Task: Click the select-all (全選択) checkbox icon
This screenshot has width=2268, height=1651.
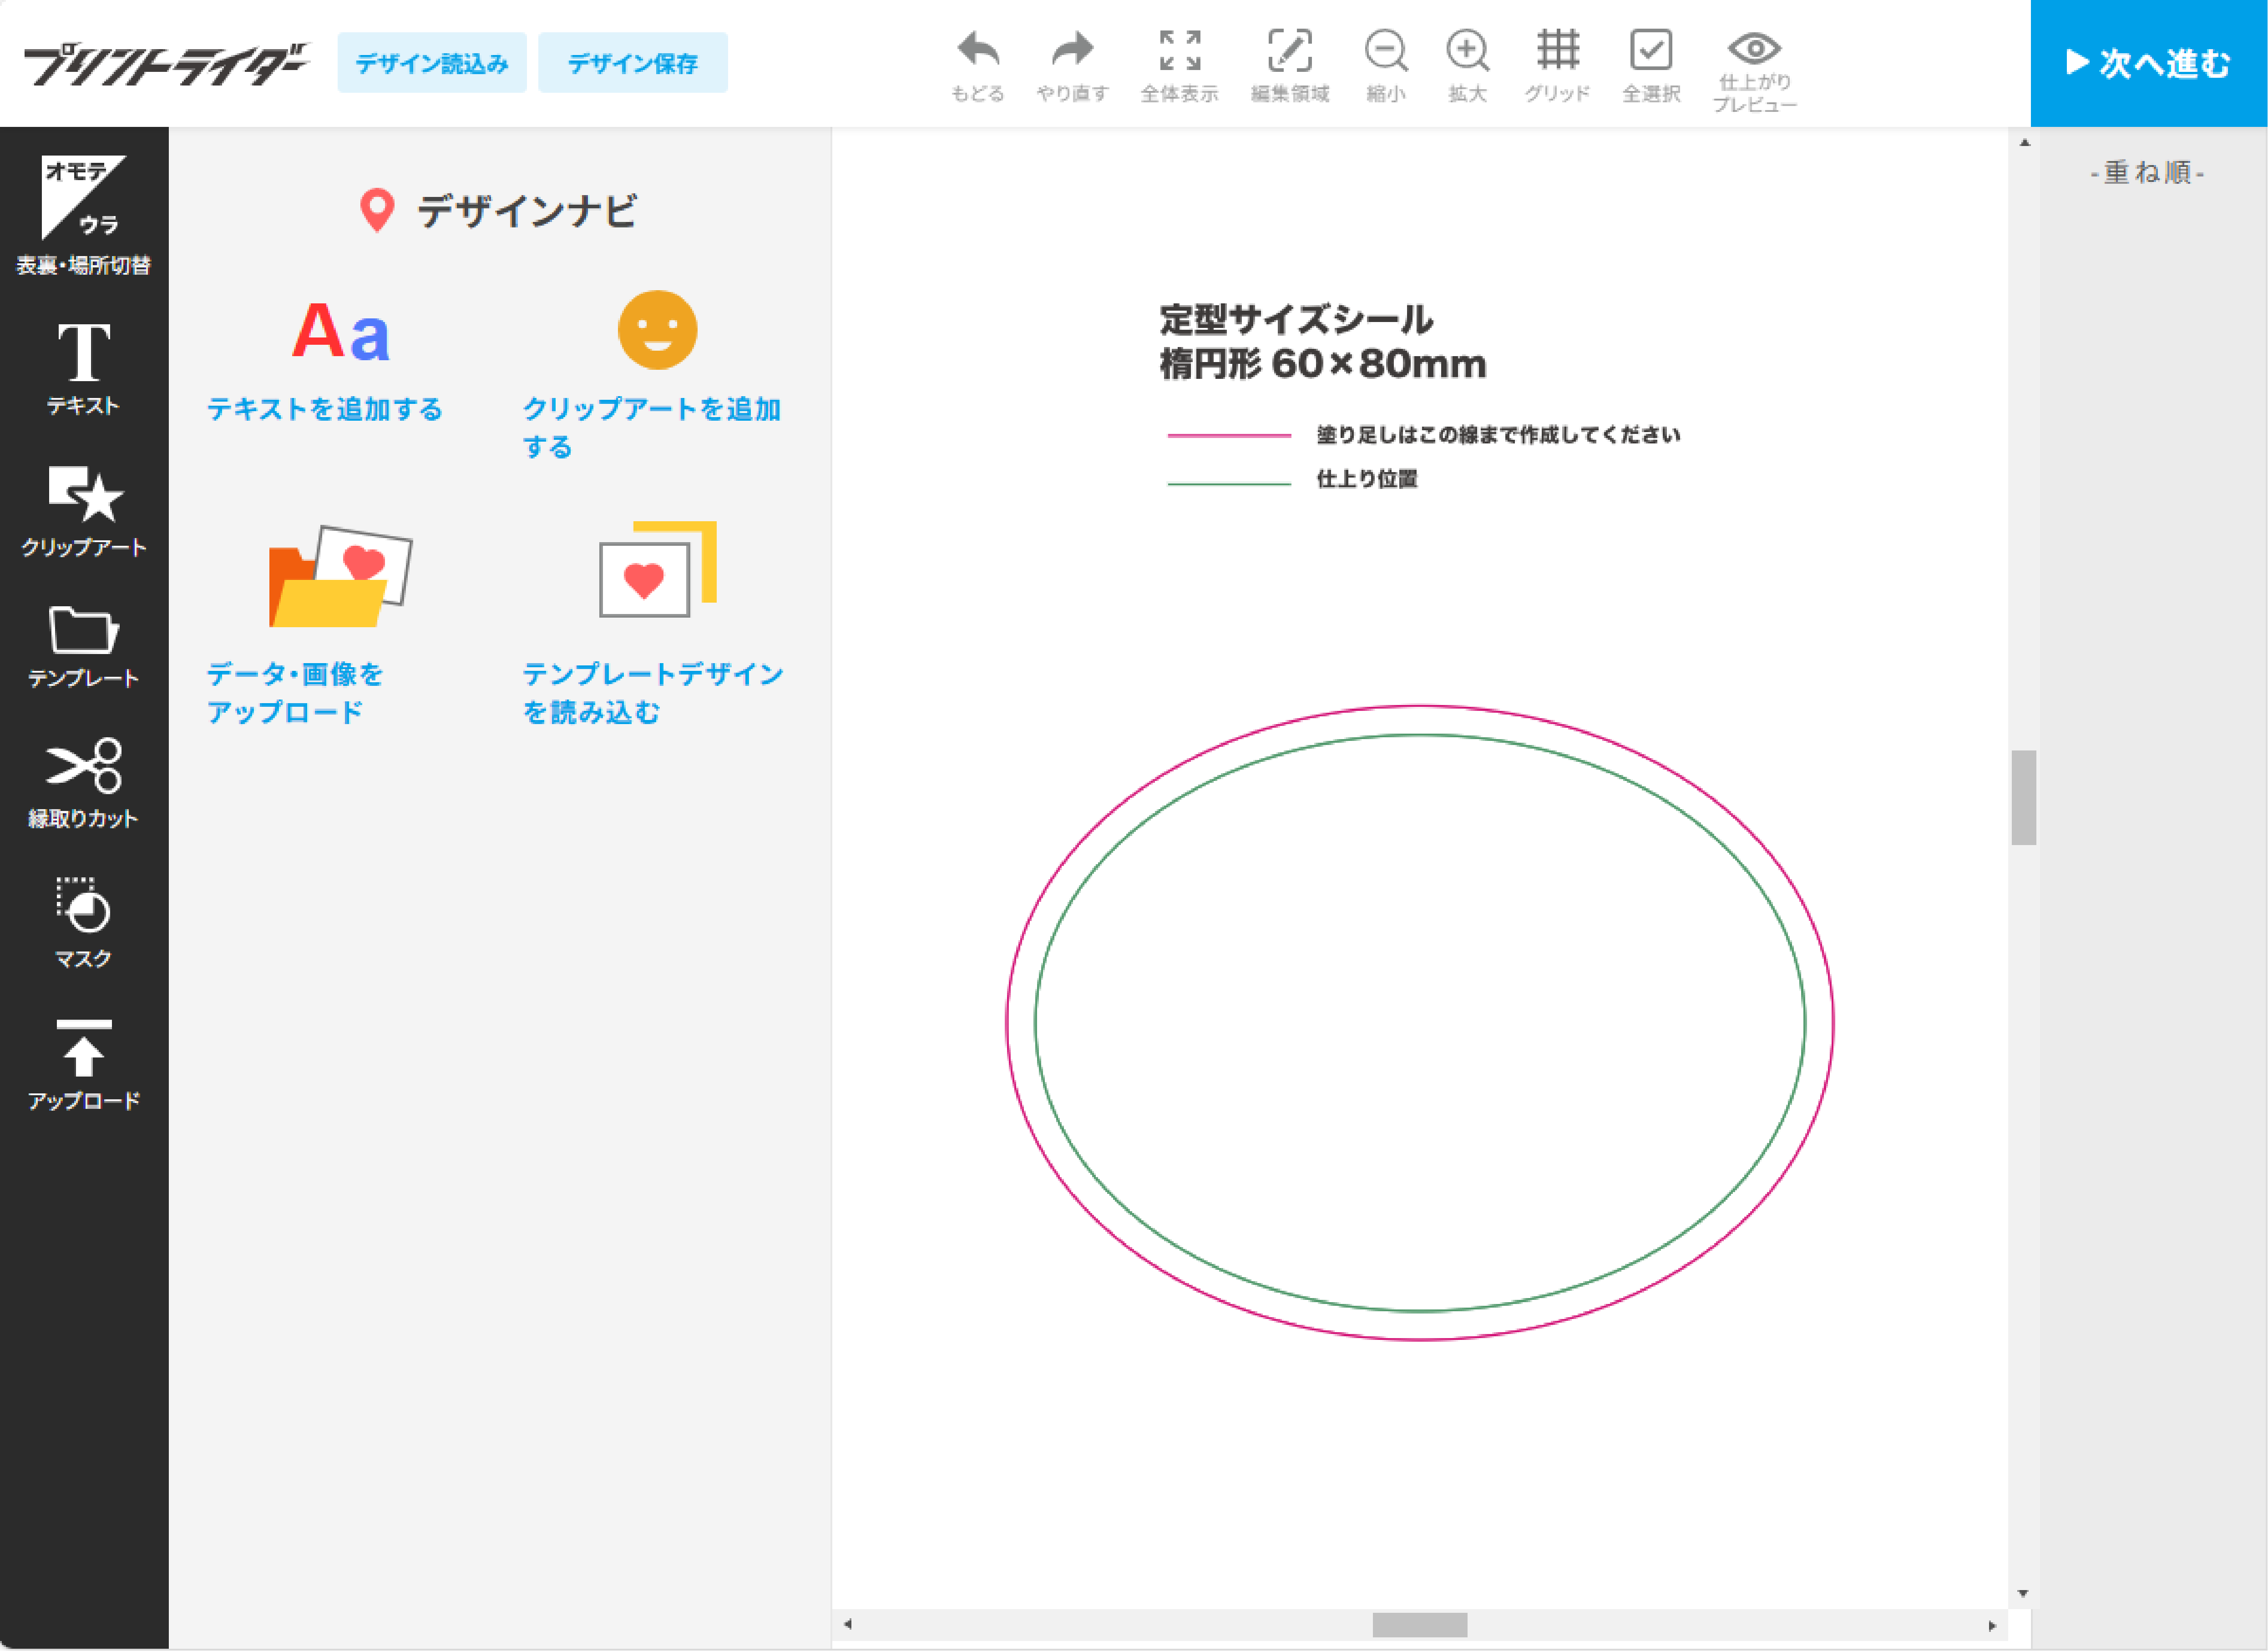Action: tap(1650, 50)
